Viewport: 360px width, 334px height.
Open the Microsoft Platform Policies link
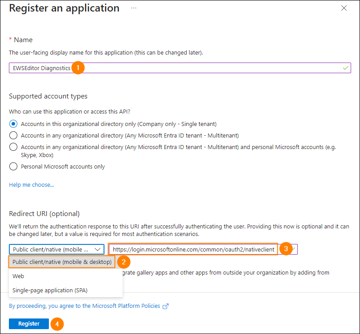(84, 306)
